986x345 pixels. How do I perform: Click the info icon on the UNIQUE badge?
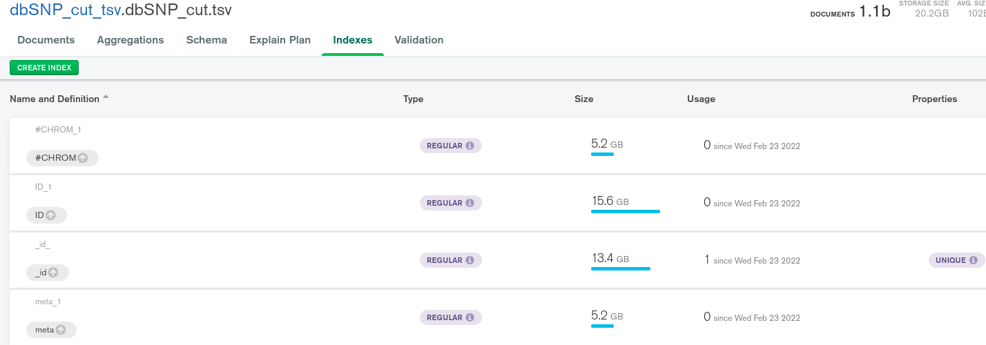pos(974,260)
